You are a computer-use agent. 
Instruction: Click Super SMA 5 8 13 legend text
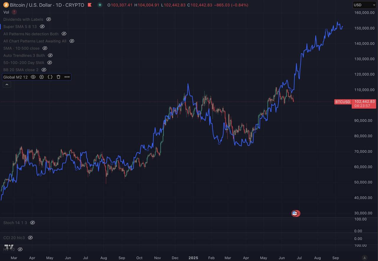[x=20, y=27]
